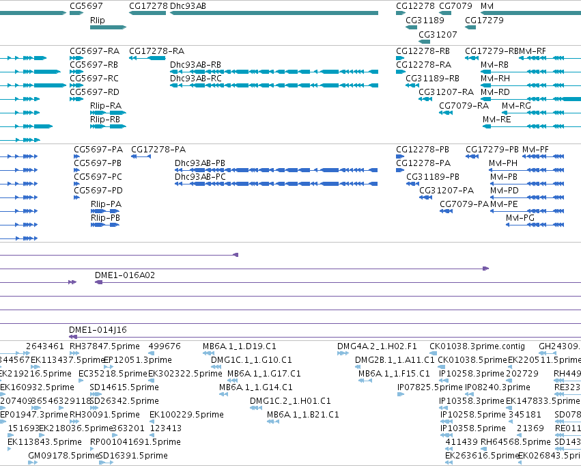581x466 pixels.
Task: Click the Rlip-PB protein feature
Action: [105, 225]
